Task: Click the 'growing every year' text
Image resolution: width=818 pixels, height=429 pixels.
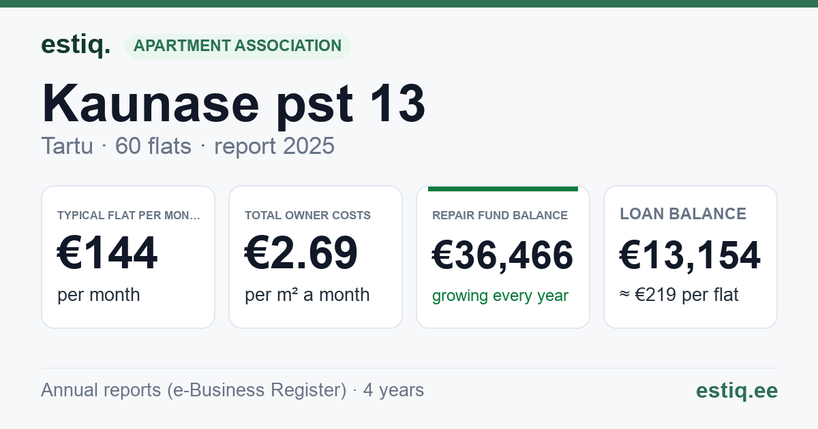Action: click(500, 296)
